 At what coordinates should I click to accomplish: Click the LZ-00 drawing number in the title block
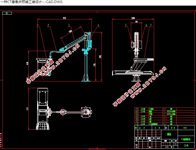pos(186,145)
